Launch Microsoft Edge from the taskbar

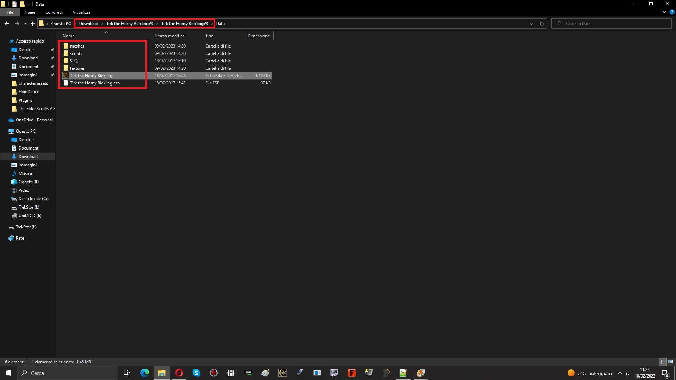click(144, 373)
